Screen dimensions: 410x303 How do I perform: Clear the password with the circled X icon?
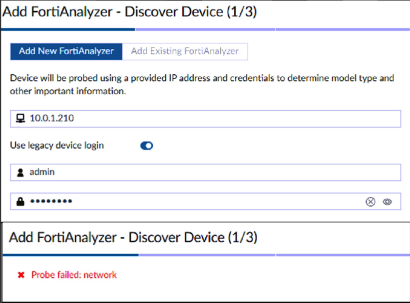[x=370, y=202]
